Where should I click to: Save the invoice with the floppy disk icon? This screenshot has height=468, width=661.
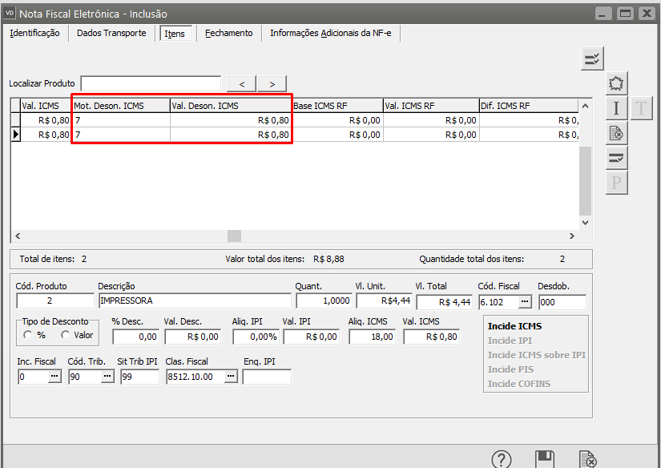pos(545,459)
